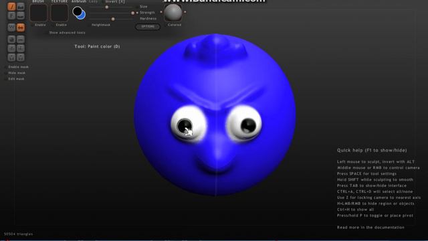
Task: Select the flatten tool beside the F icon
Action: click(x=21, y=15)
